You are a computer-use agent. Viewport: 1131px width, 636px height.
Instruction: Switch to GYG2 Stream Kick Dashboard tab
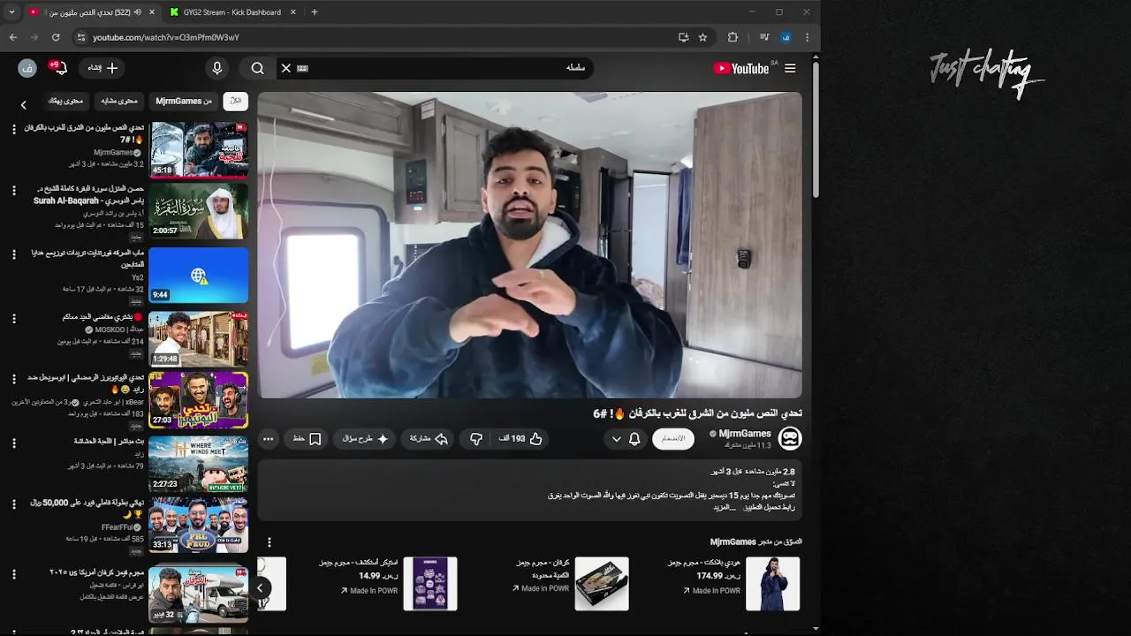[232, 12]
